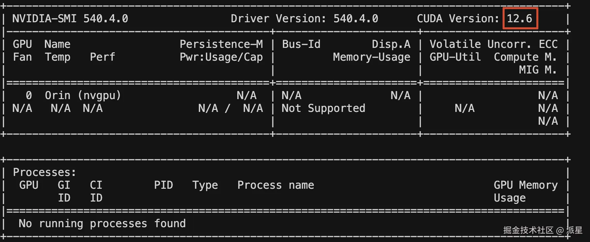Screen dimensions: 590x242
Task: Click the Persistence-M column header
Action: coord(221,44)
